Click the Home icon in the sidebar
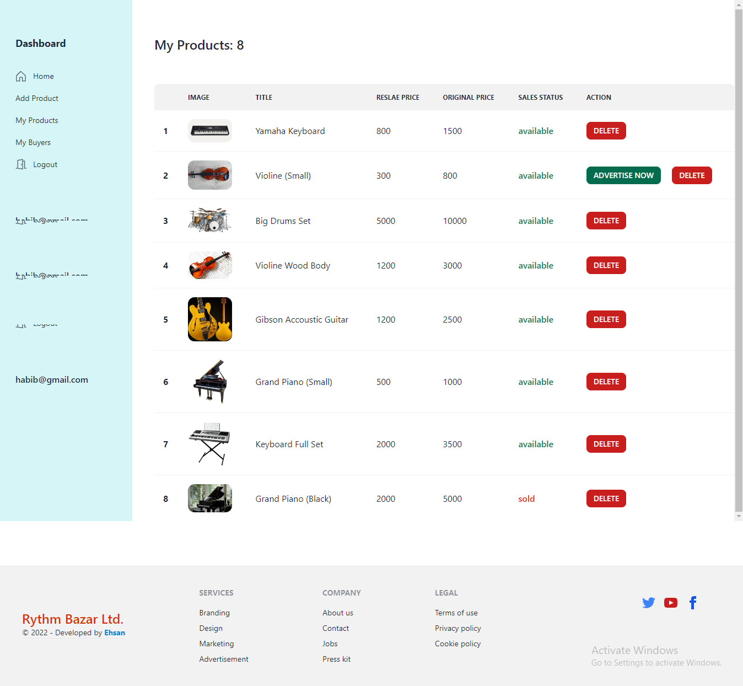The height and width of the screenshot is (686, 743). (21, 76)
